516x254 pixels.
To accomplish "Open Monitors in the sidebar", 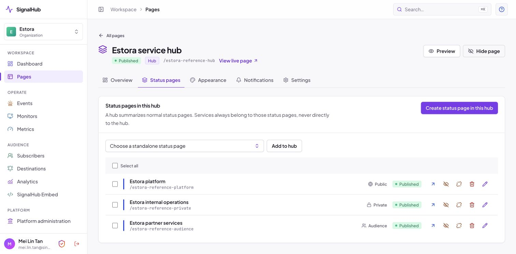I will coord(43,116).
